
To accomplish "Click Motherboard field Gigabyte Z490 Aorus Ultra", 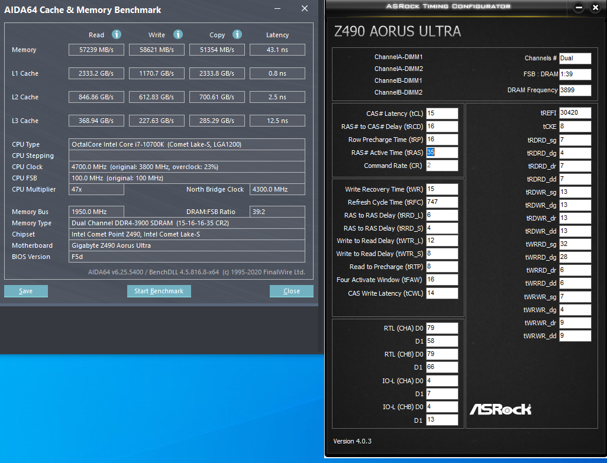I will coord(186,245).
